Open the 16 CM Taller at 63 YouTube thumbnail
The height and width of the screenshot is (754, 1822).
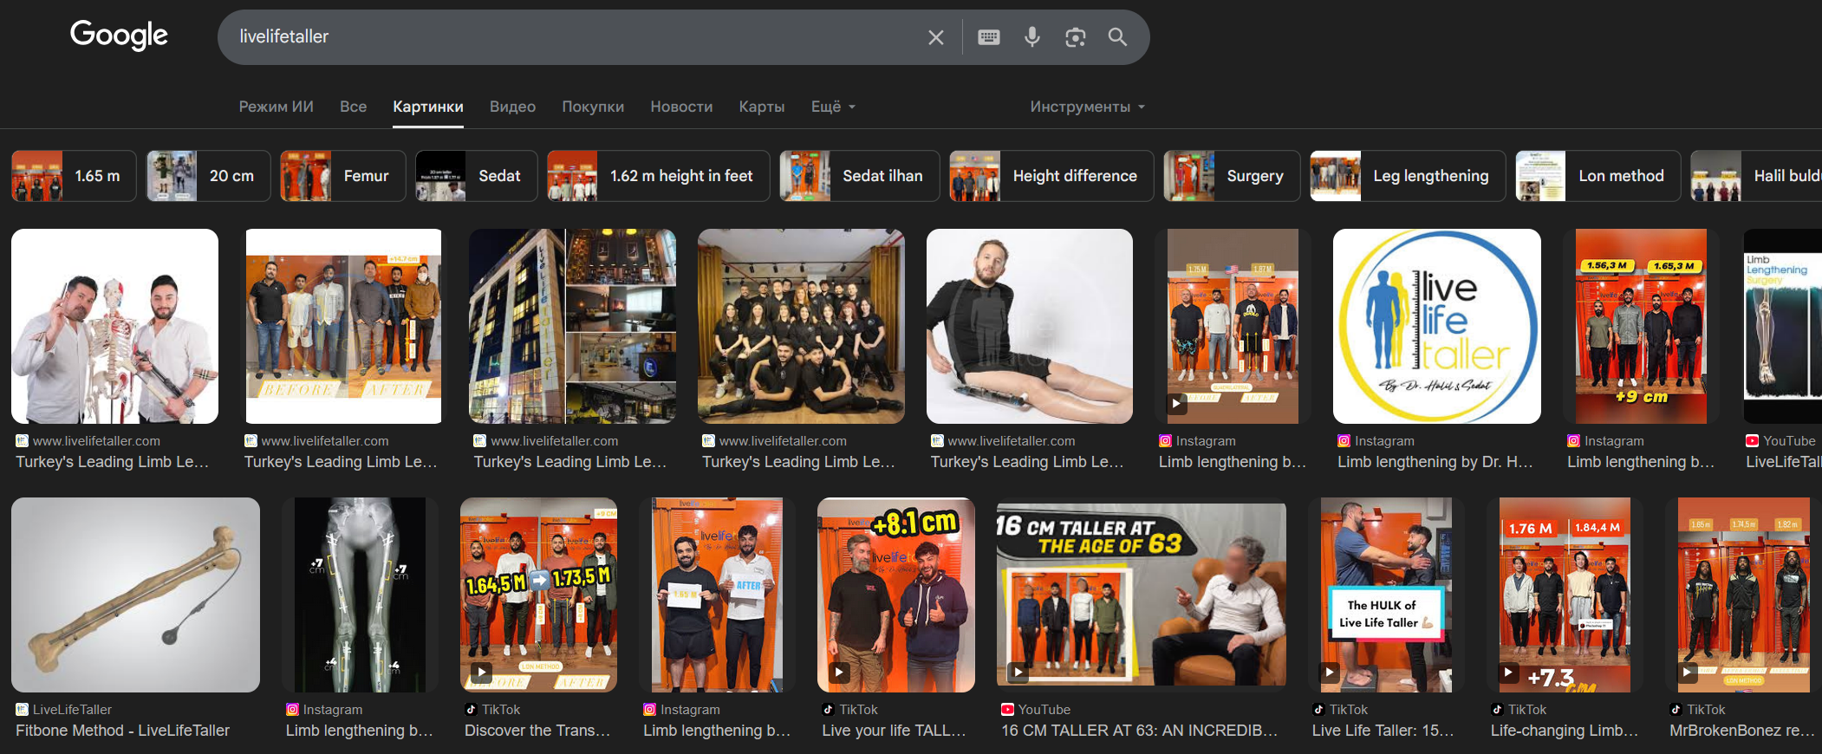click(1142, 595)
